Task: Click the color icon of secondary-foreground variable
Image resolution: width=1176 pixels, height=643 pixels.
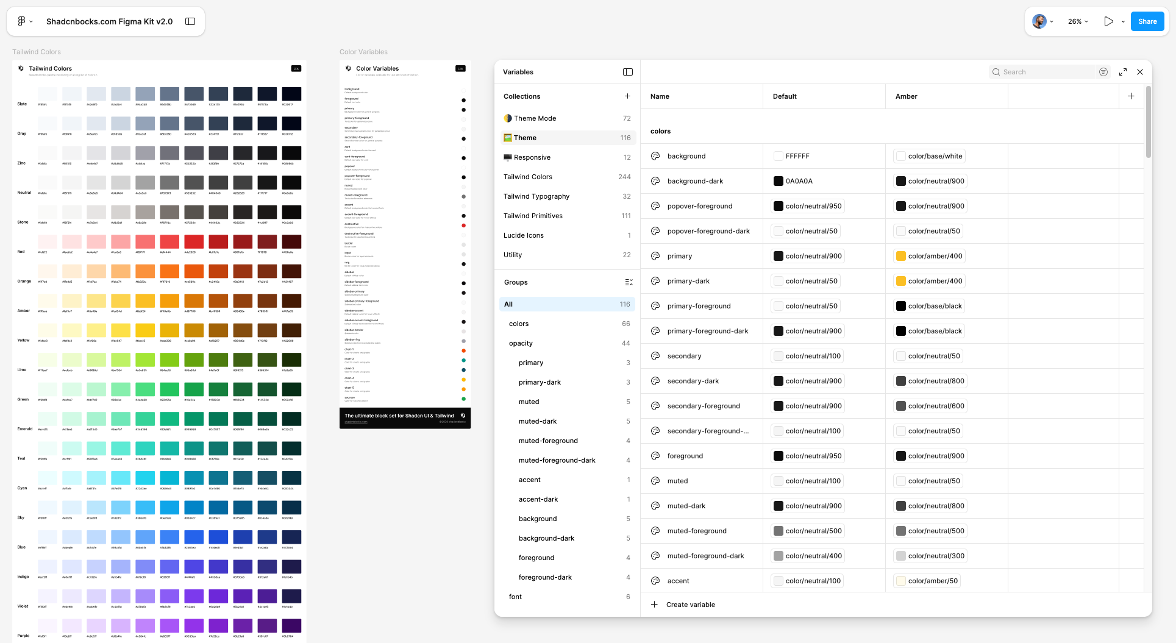Action: point(655,406)
